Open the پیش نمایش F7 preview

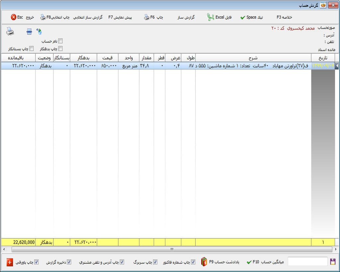120,17
